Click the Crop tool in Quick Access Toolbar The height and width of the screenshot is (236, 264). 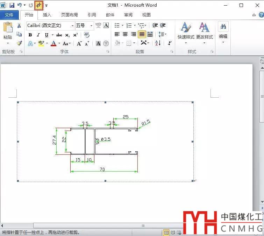(38, 5)
